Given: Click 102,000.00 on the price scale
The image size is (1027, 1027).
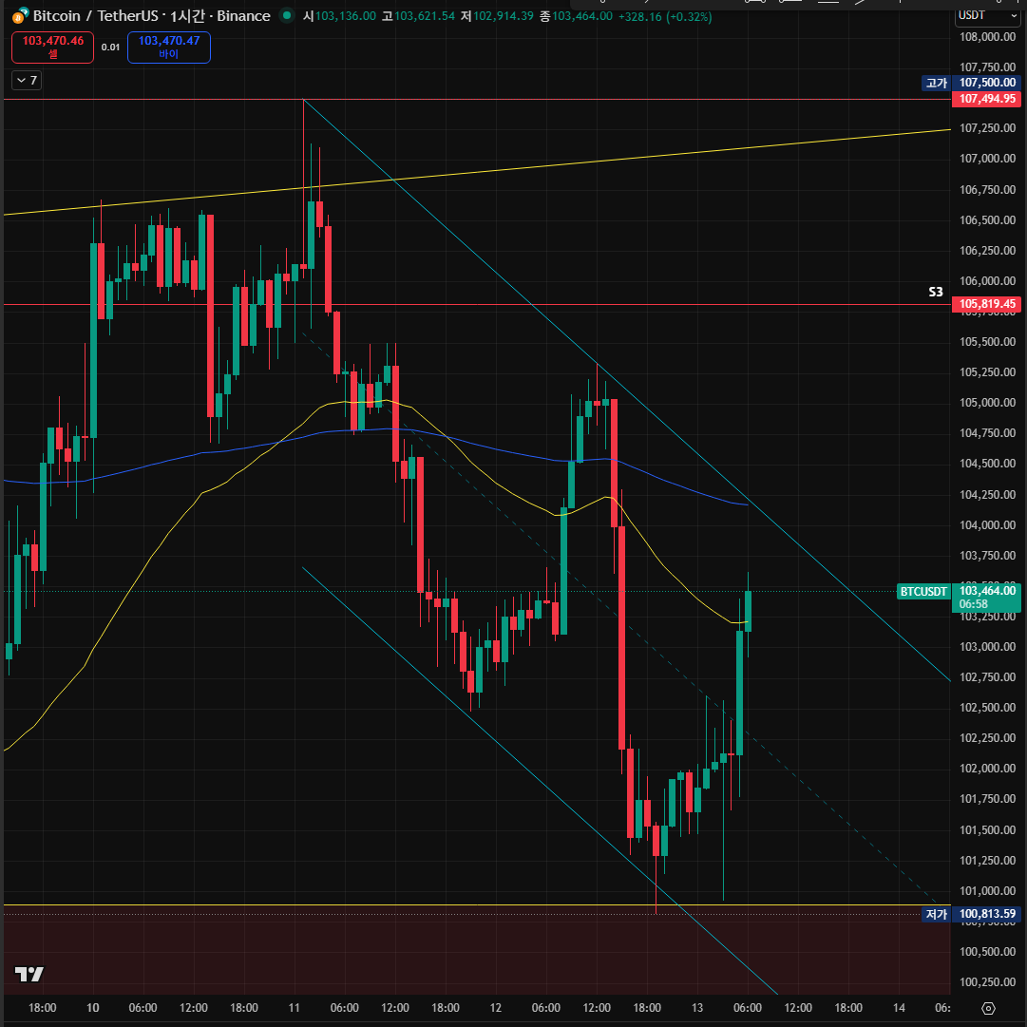Looking at the screenshot, I should tap(987, 769).
